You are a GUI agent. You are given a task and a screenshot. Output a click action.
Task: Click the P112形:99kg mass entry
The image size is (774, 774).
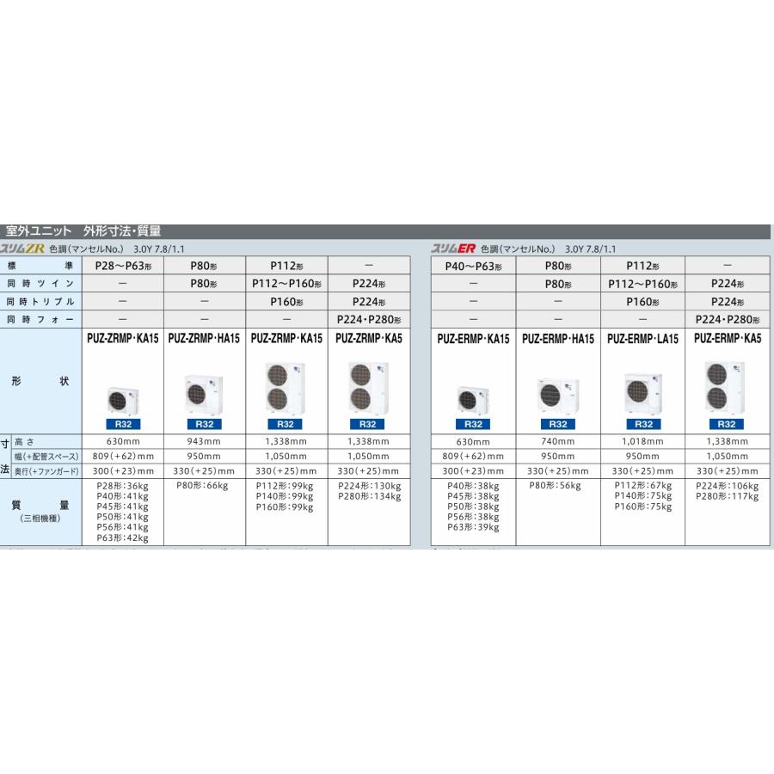(x=285, y=486)
